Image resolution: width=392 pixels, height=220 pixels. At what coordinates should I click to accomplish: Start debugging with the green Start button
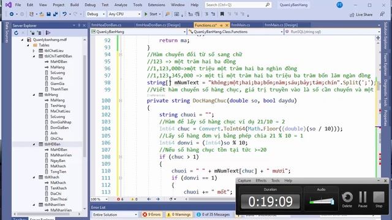(x=151, y=14)
